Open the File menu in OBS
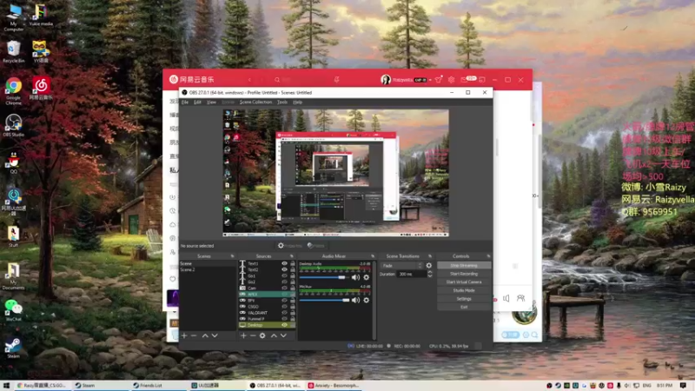 [x=185, y=103]
